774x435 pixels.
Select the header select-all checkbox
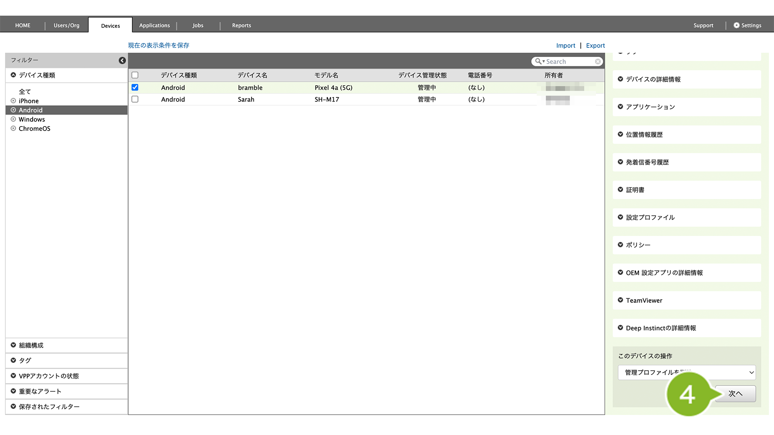pos(135,75)
